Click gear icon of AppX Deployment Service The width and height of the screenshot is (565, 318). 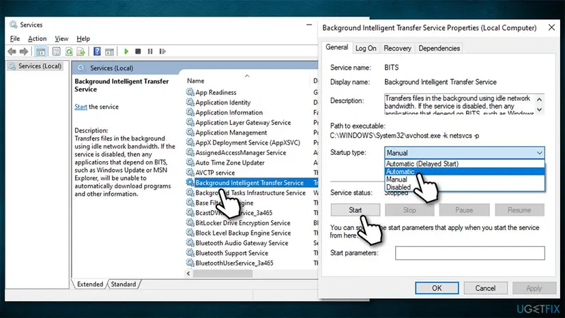pyautogui.click(x=190, y=143)
